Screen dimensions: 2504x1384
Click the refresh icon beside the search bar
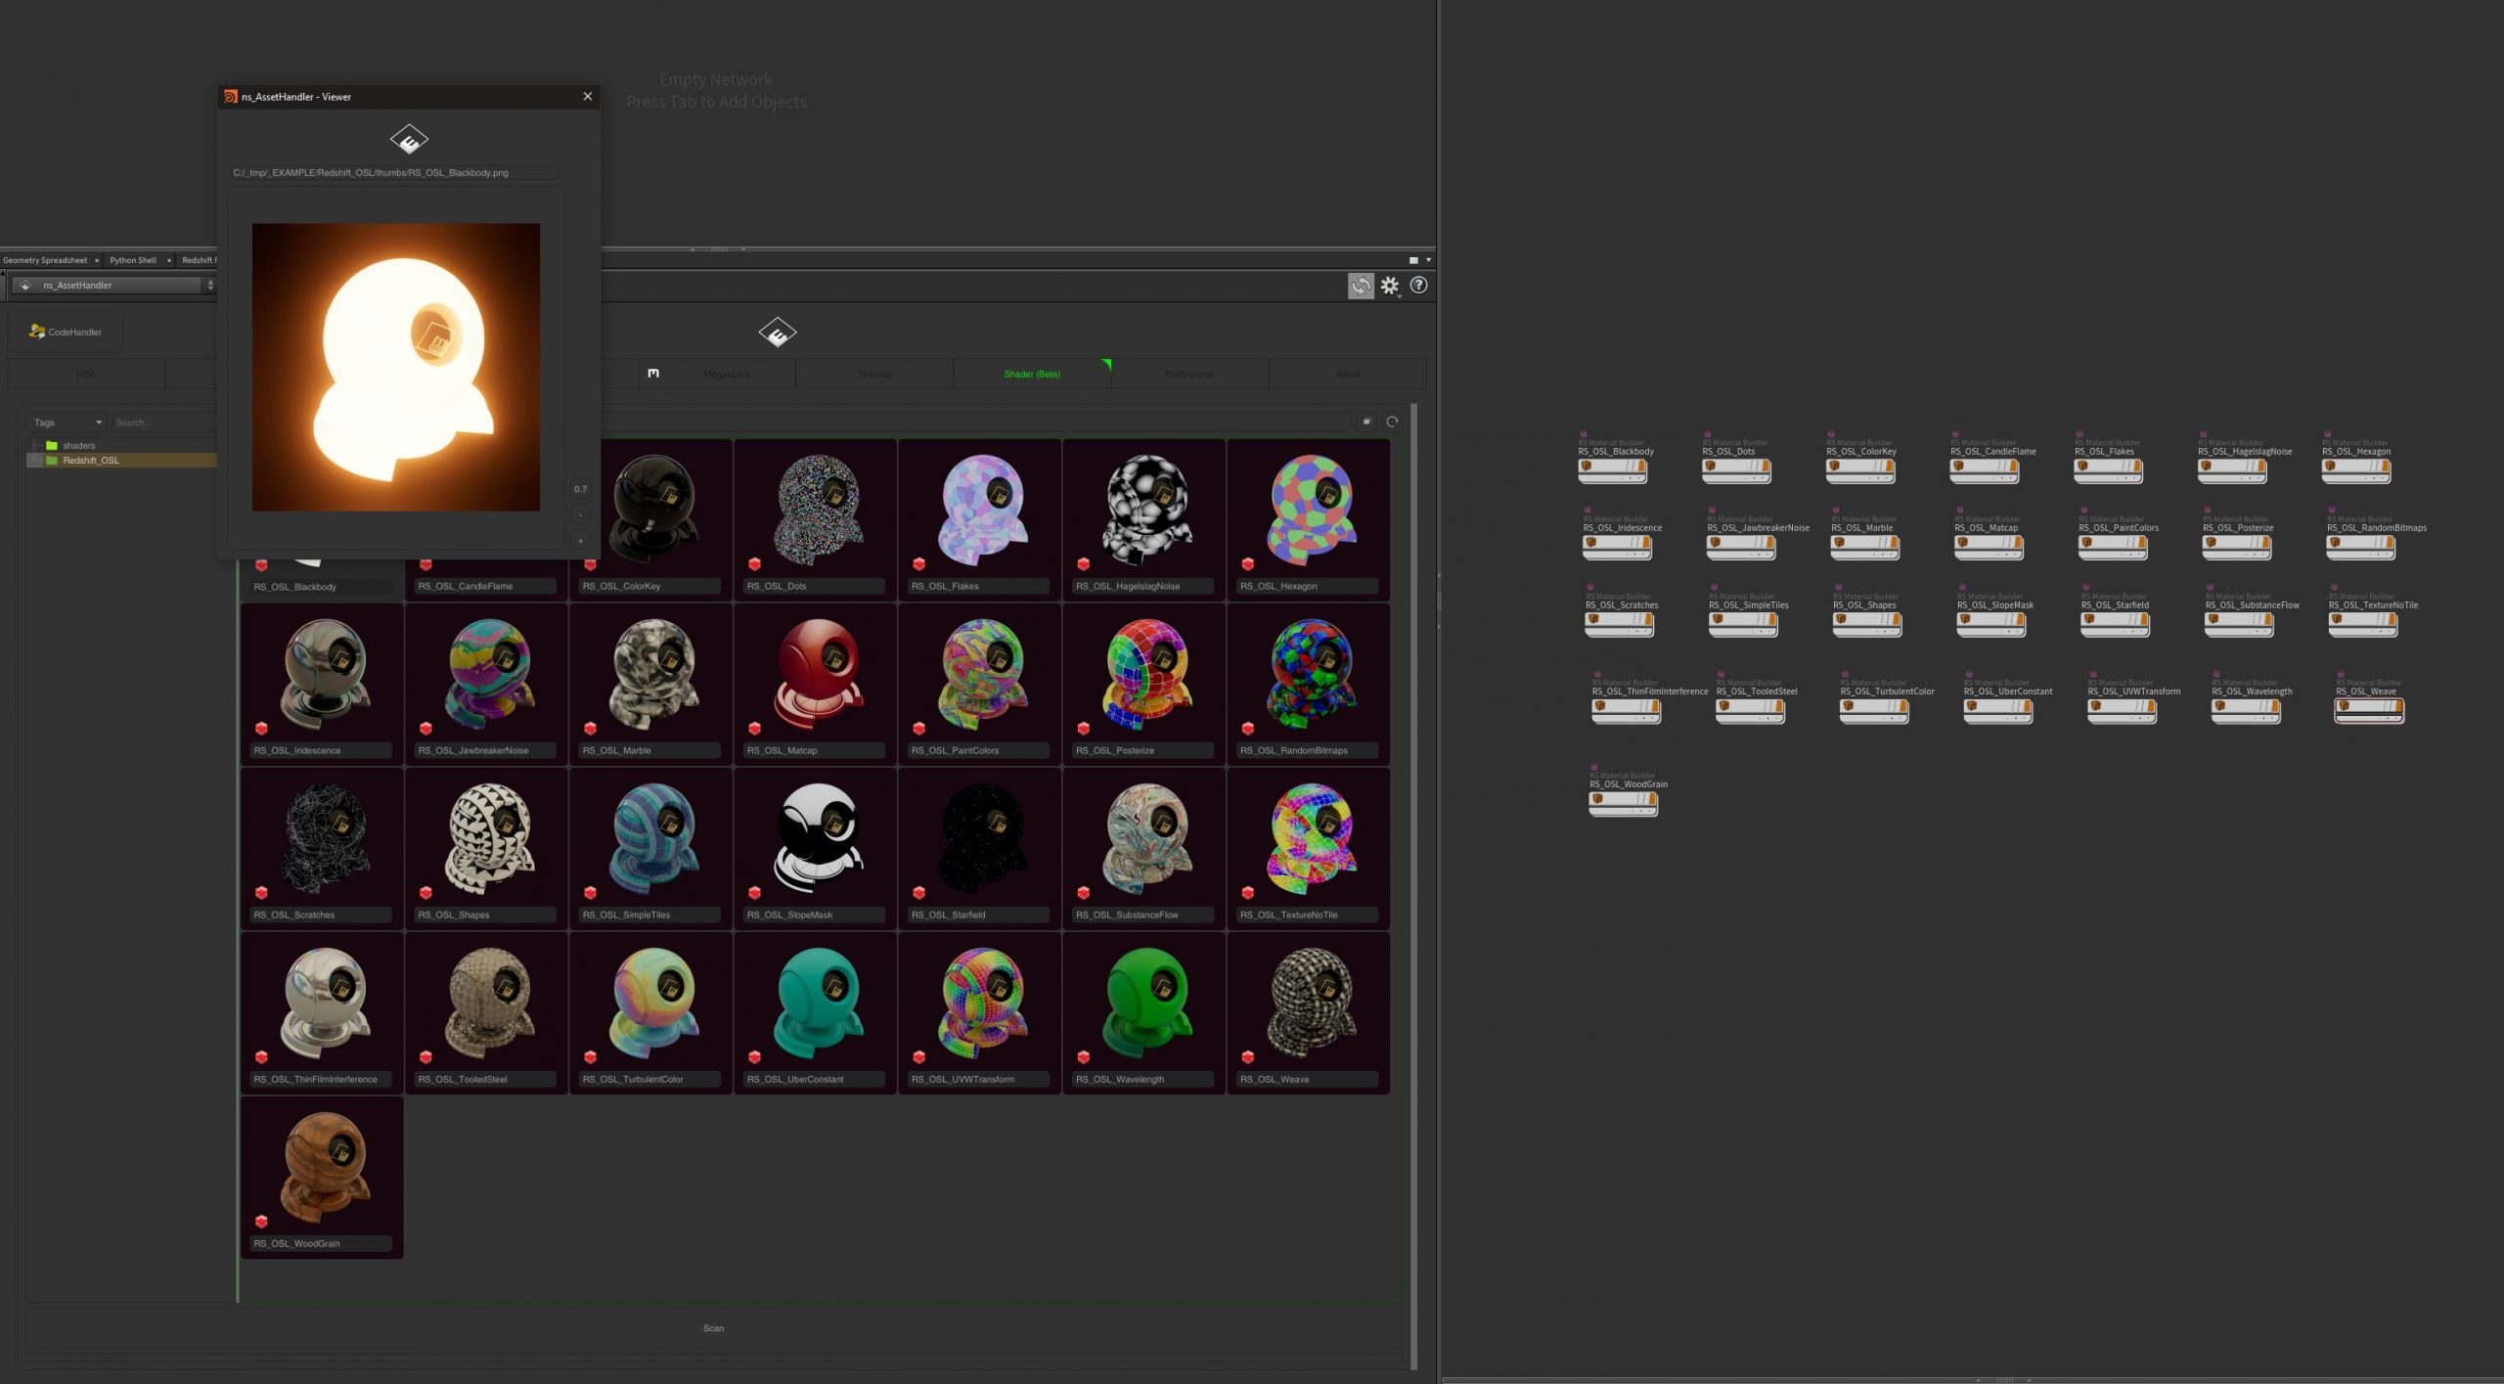coord(1392,422)
